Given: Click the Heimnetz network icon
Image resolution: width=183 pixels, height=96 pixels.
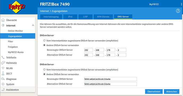Looking at the screenshot, I should pyautogui.click(x=3, y=63).
